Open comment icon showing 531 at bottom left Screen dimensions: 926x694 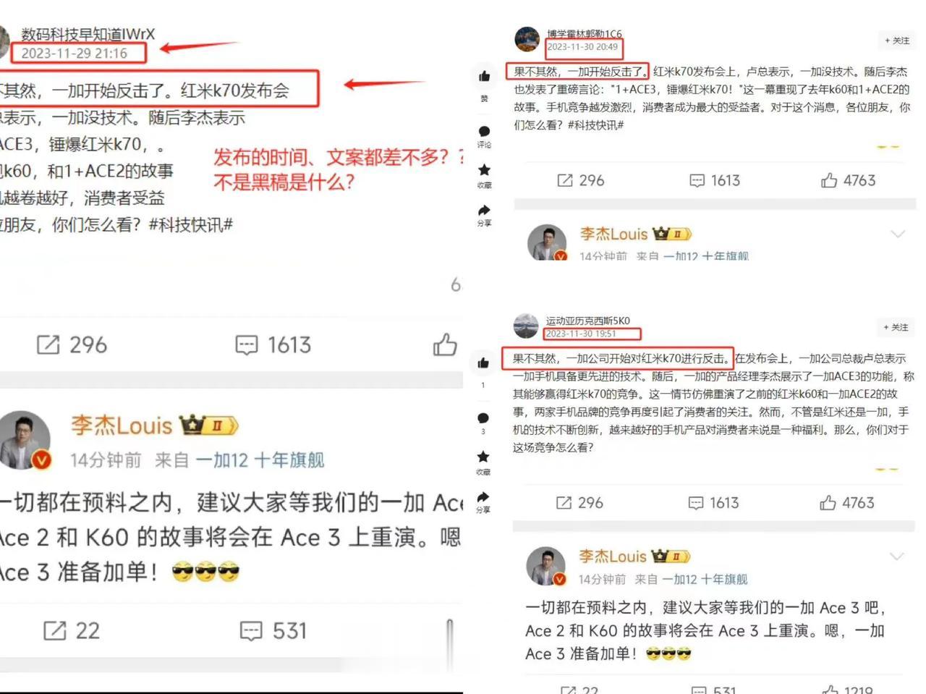coord(250,630)
